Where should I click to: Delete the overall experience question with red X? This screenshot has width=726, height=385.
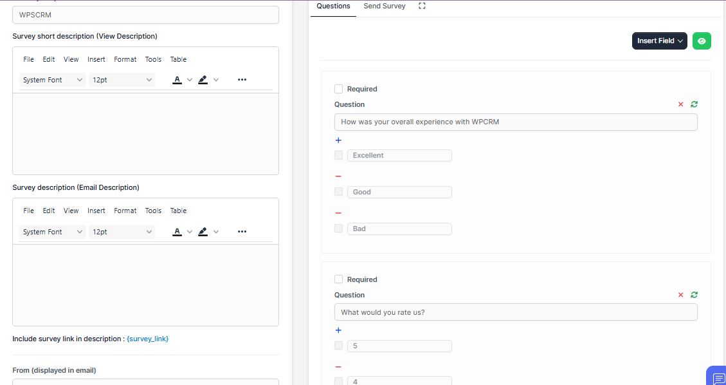point(680,104)
